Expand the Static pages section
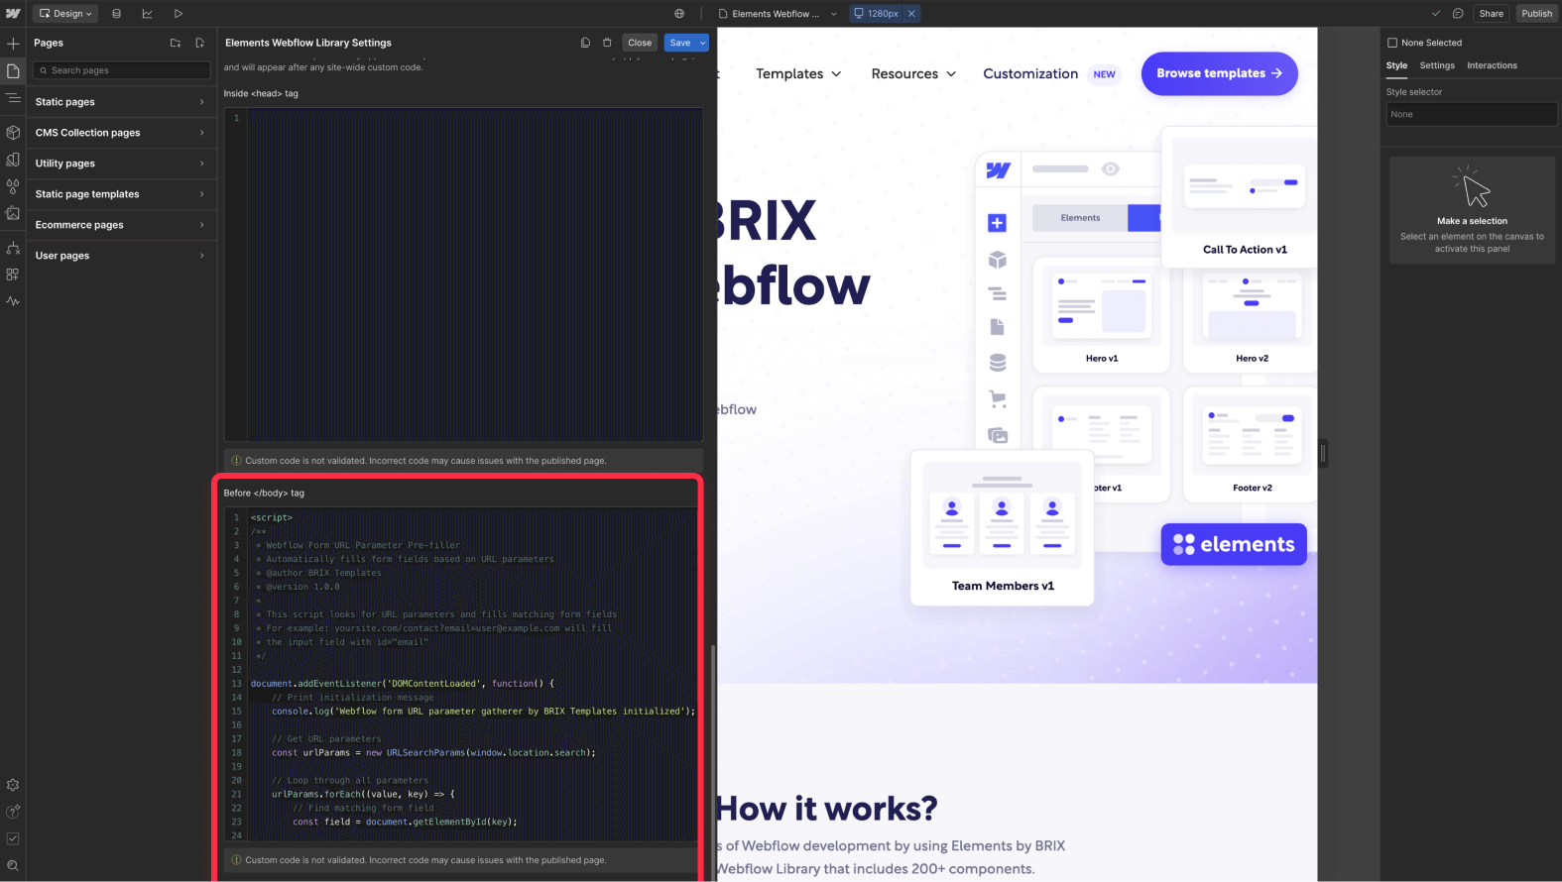 click(120, 102)
